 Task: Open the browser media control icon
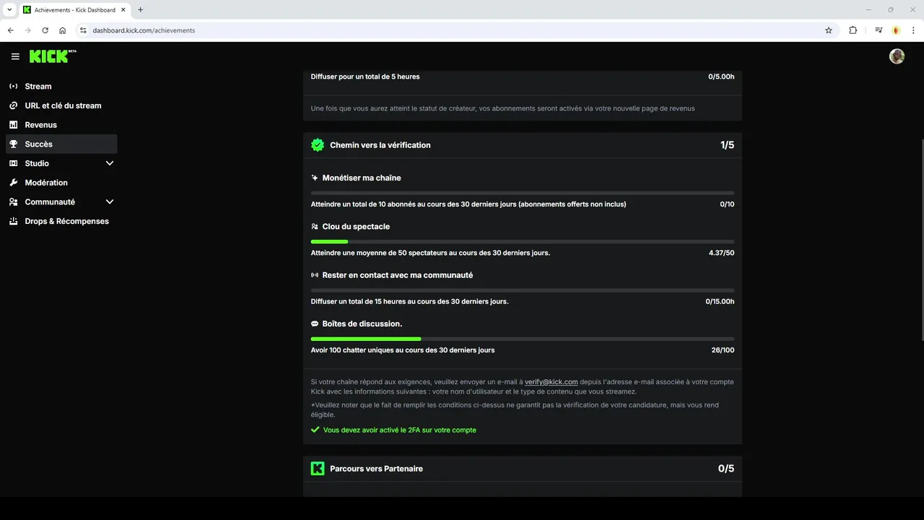[x=879, y=30]
